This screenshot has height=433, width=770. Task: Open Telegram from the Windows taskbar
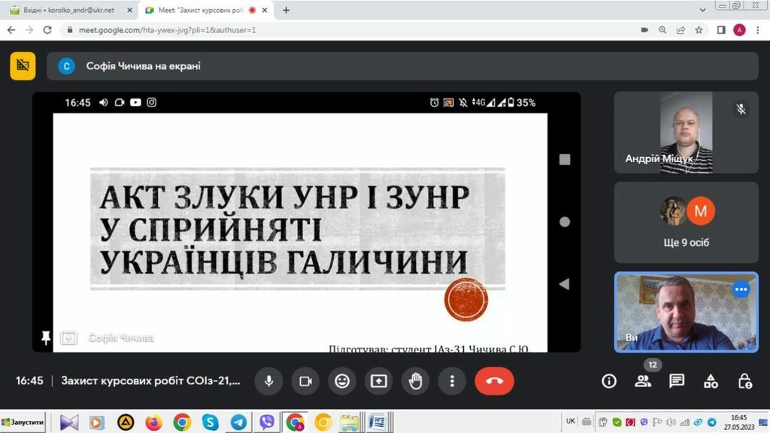(x=238, y=422)
